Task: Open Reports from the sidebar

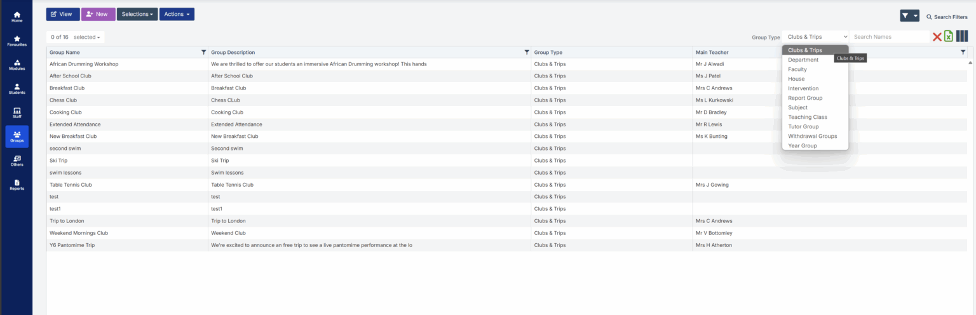Action: coord(17,185)
